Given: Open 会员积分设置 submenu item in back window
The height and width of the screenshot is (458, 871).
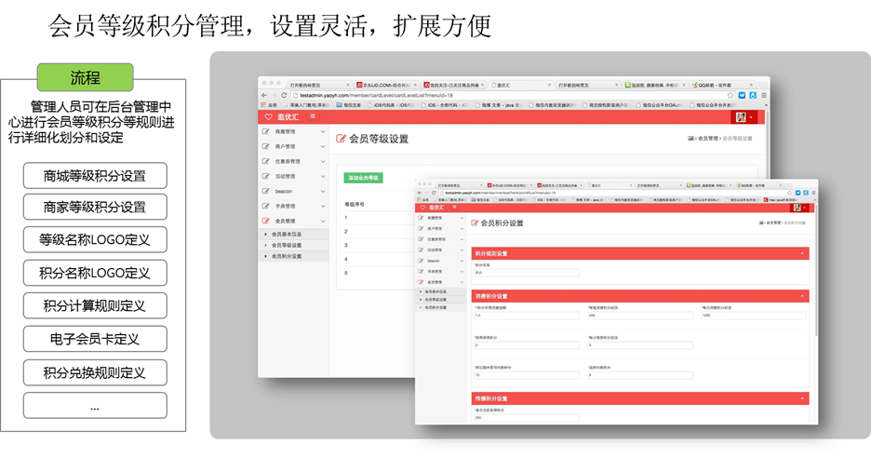Looking at the screenshot, I should [293, 256].
